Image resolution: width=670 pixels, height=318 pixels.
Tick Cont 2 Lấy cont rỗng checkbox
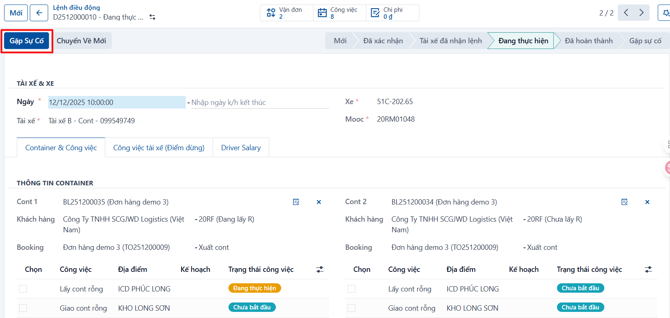click(352, 289)
